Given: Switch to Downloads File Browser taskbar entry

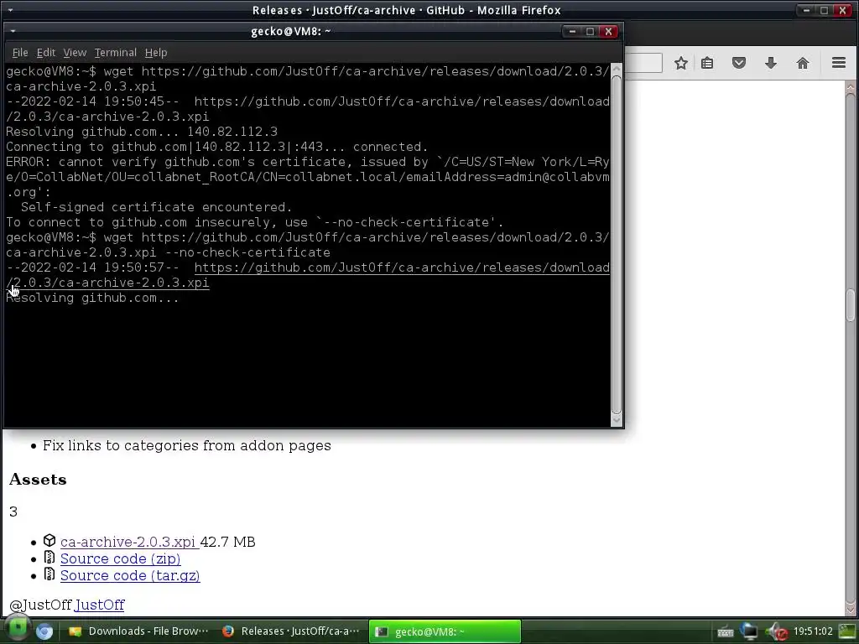Looking at the screenshot, I should (x=138, y=631).
